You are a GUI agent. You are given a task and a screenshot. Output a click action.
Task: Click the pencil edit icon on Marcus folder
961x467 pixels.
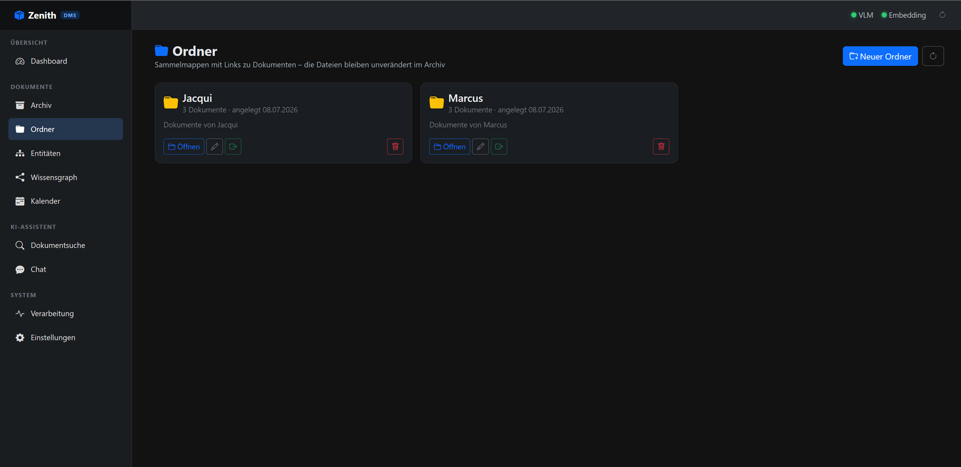[x=480, y=147]
